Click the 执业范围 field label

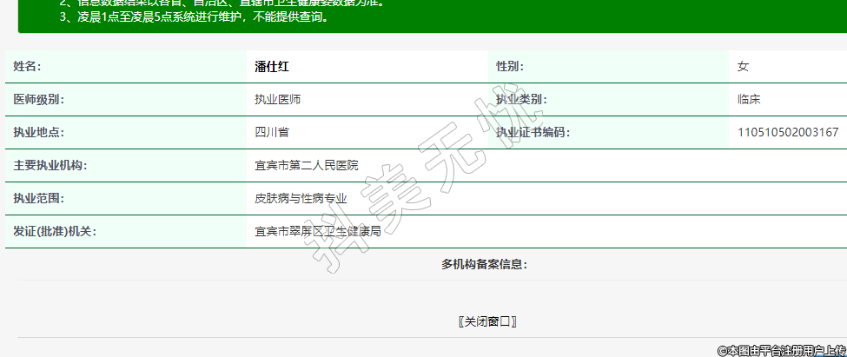pyautogui.click(x=38, y=198)
